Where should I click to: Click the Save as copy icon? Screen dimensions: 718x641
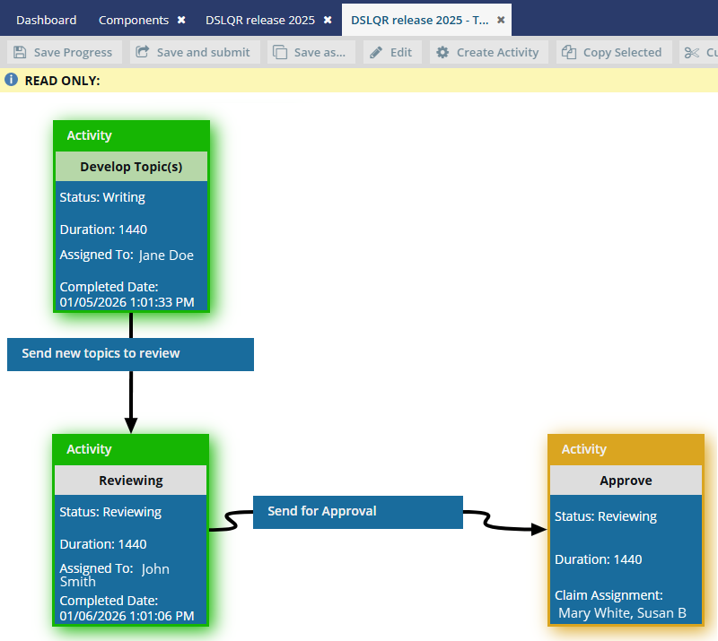click(x=280, y=52)
